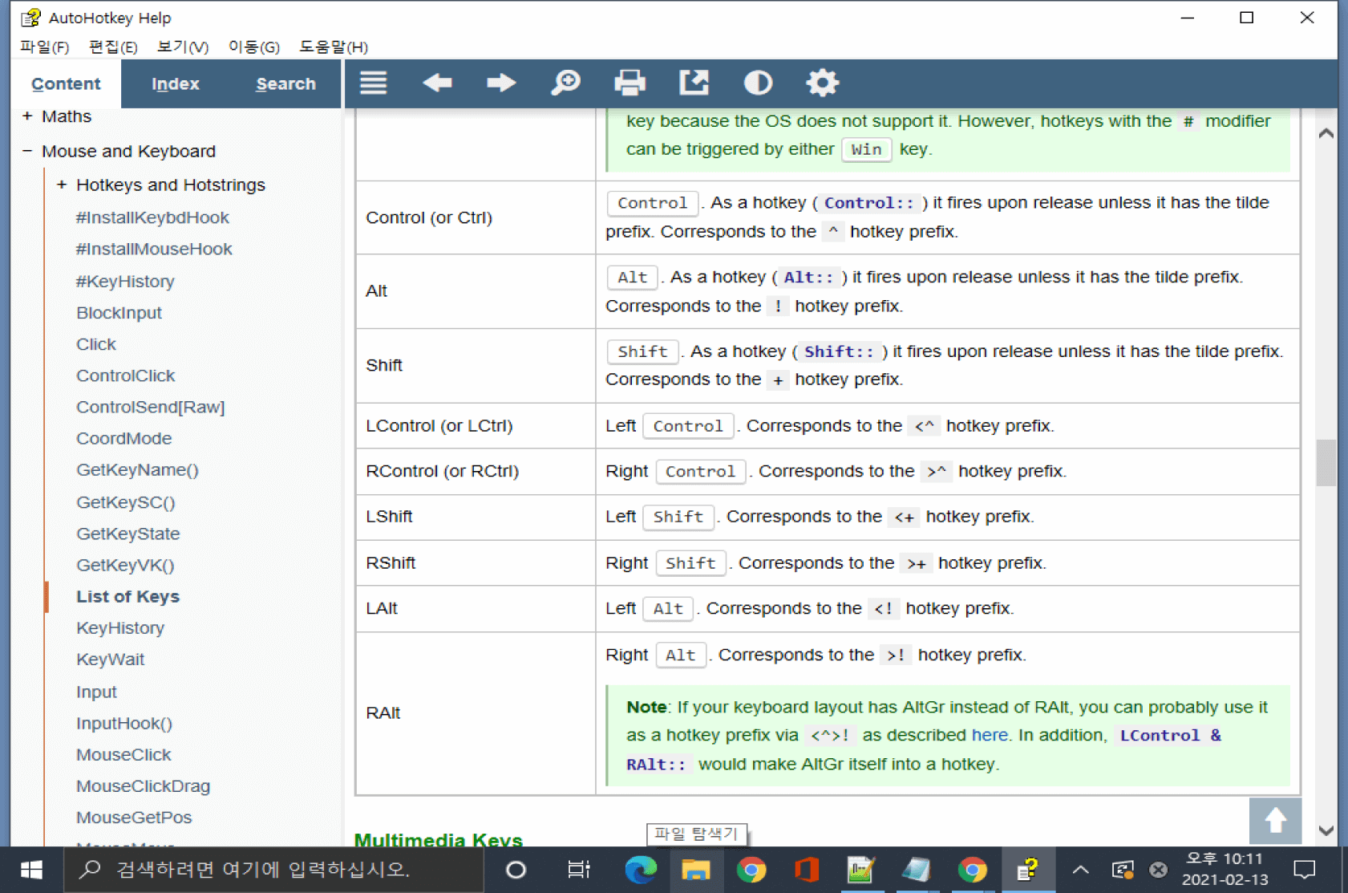Go forward with the right arrow icon
This screenshot has width=1348, height=893.
pos(501,83)
